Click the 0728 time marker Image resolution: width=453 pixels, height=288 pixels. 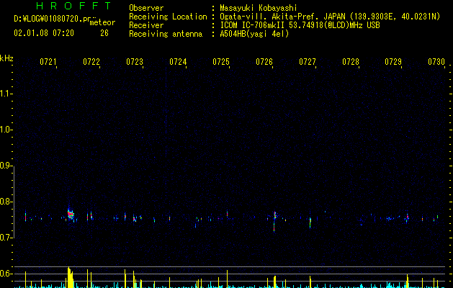point(351,62)
